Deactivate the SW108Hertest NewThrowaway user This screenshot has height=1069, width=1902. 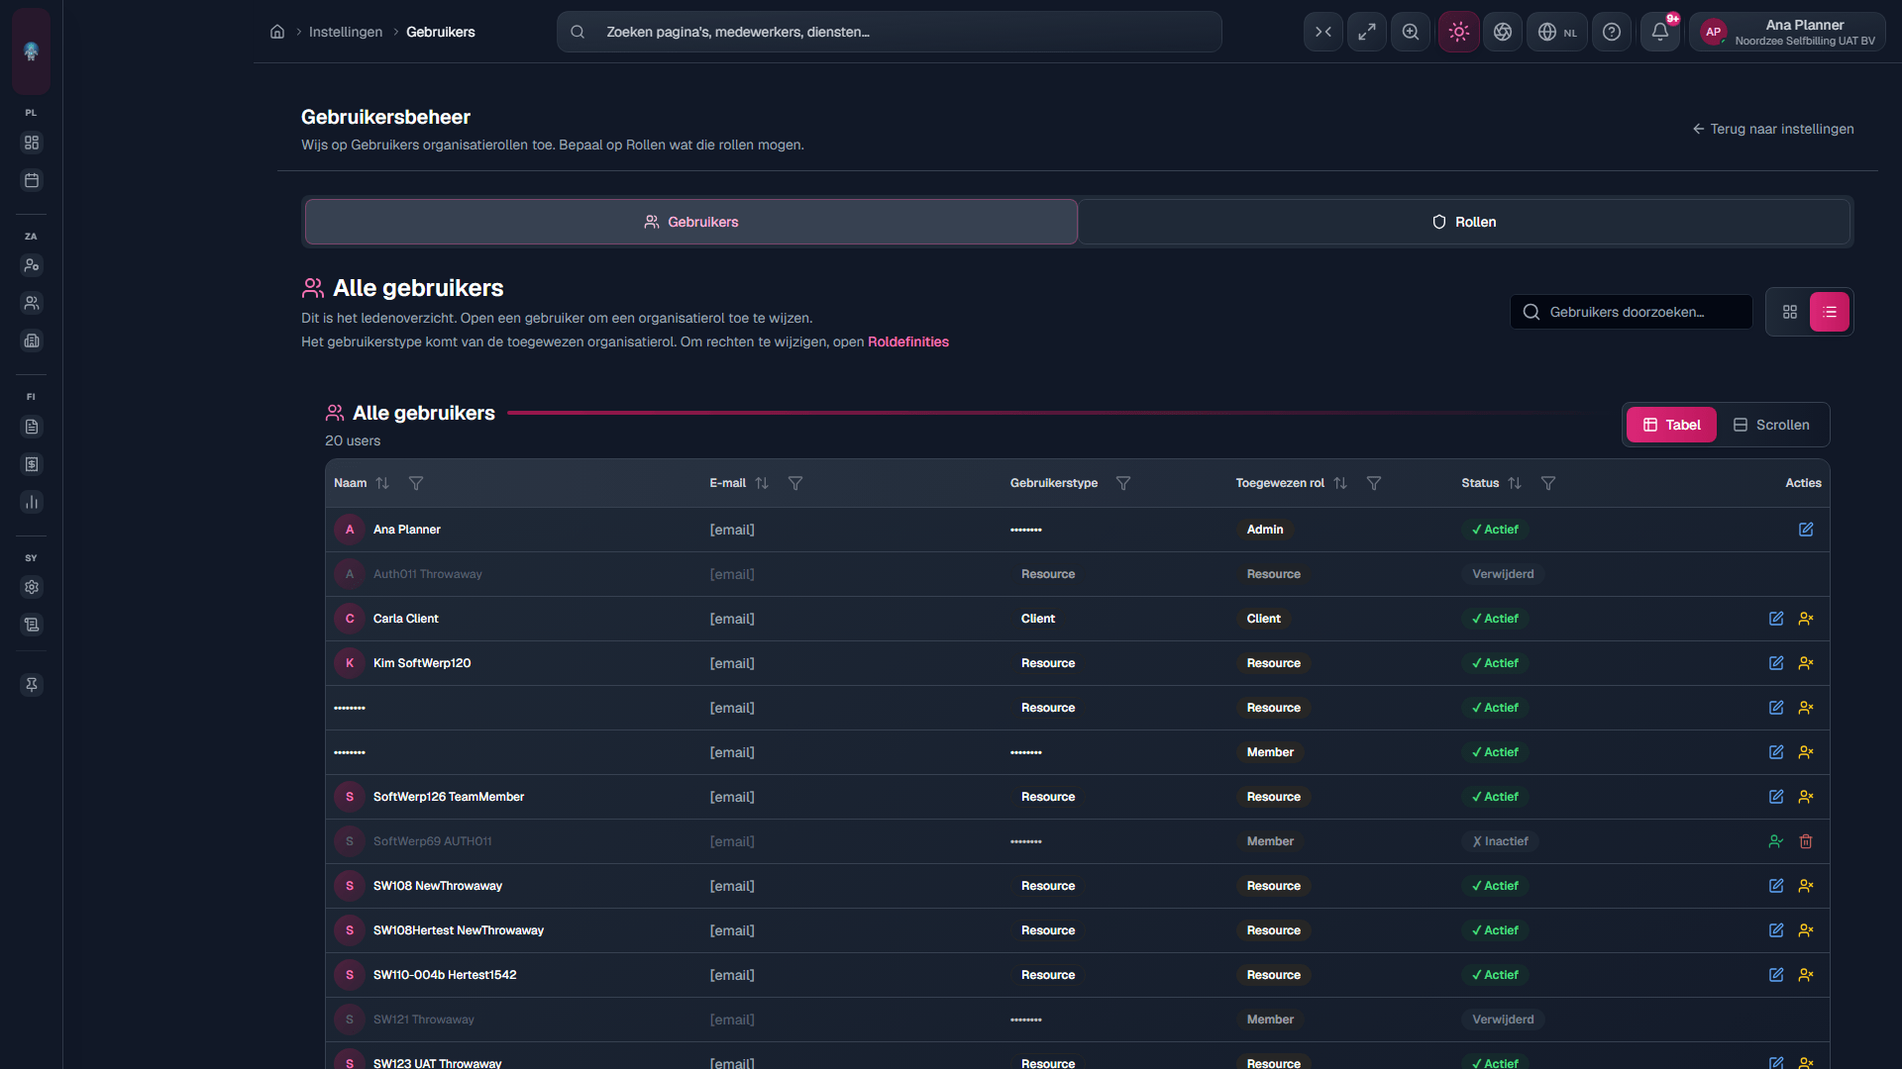click(1806, 930)
